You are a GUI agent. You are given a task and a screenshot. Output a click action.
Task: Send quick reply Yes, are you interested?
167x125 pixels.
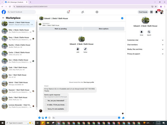click(x=56, y=101)
